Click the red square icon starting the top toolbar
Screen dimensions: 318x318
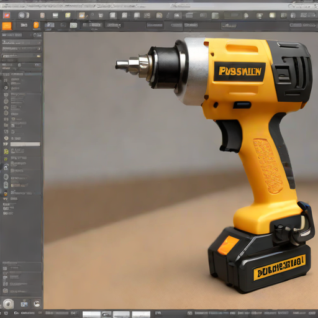7,16
